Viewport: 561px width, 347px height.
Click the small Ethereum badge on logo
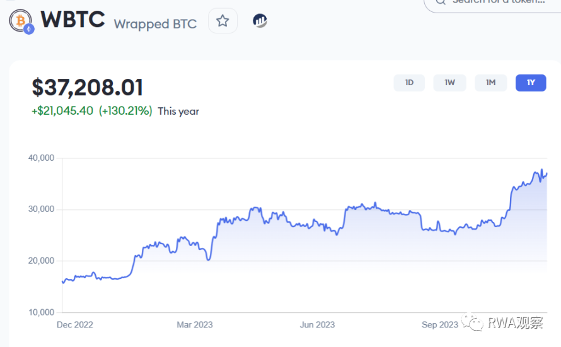pos(28,28)
